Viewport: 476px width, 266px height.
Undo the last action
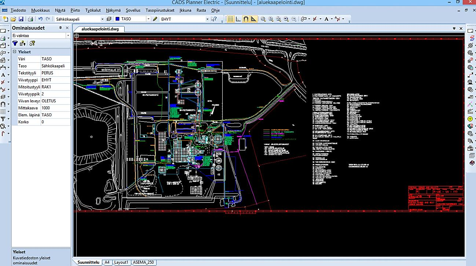tap(40, 19)
